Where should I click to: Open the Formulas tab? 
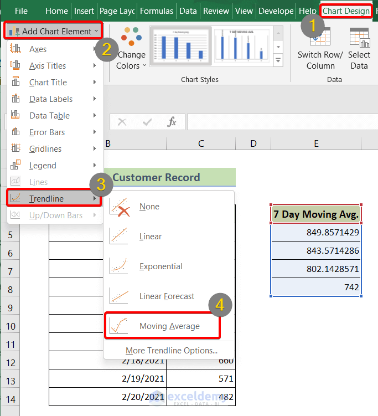click(157, 11)
